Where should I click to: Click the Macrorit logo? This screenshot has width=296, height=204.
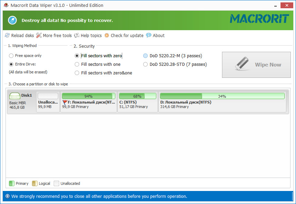pos(259,19)
